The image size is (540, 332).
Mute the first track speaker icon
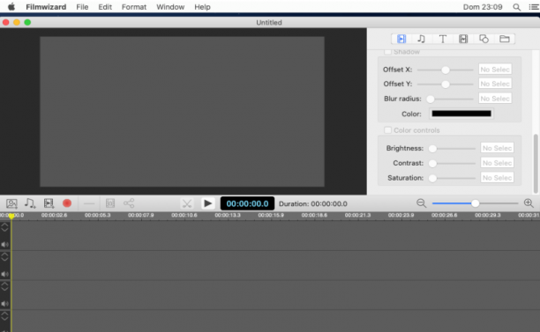(x=4, y=244)
